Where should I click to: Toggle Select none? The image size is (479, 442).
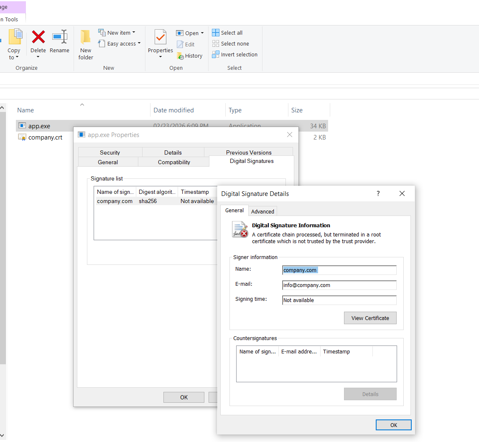click(230, 43)
